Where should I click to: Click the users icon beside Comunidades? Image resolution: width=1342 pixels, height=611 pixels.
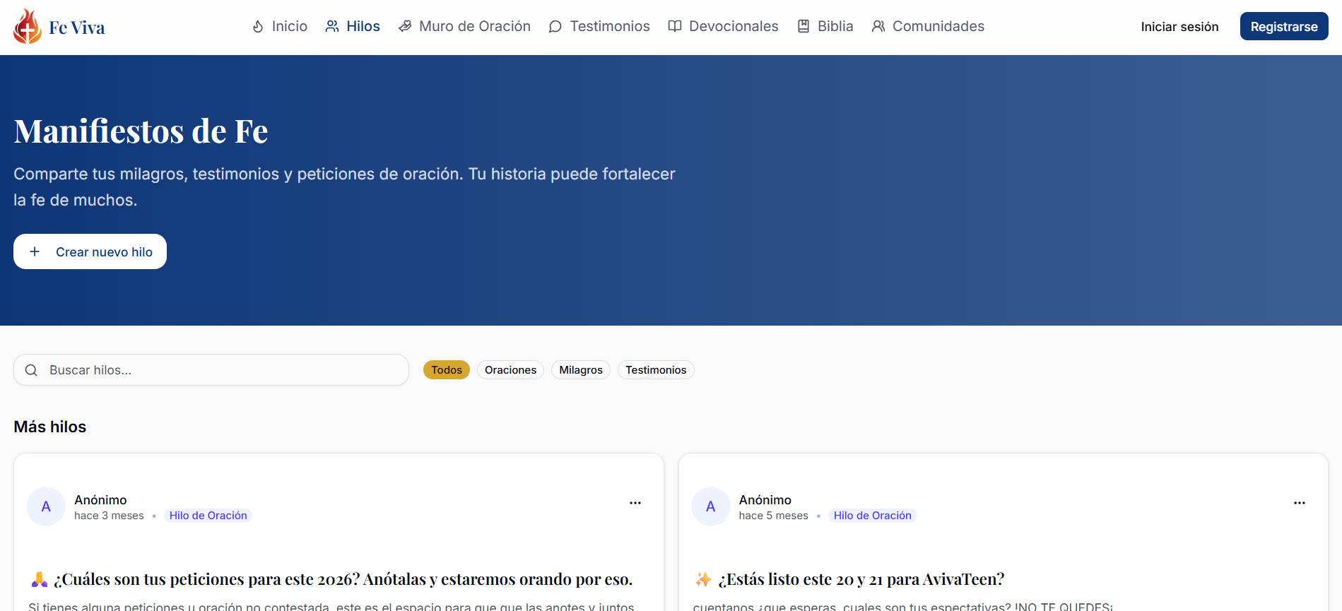(878, 27)
